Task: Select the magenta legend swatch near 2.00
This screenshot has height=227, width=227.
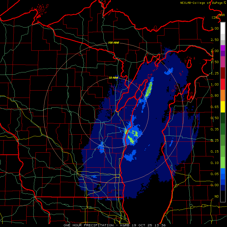Action: [223, 48]
